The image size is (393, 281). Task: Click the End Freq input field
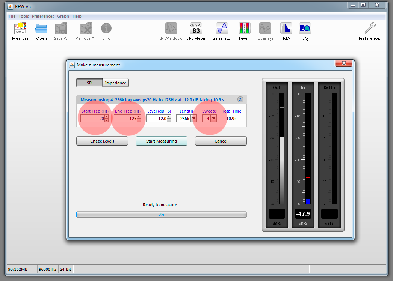click(125, 119)
